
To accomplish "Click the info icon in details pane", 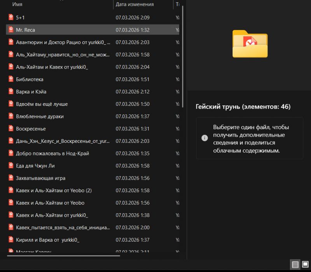I will click(204, 138).
